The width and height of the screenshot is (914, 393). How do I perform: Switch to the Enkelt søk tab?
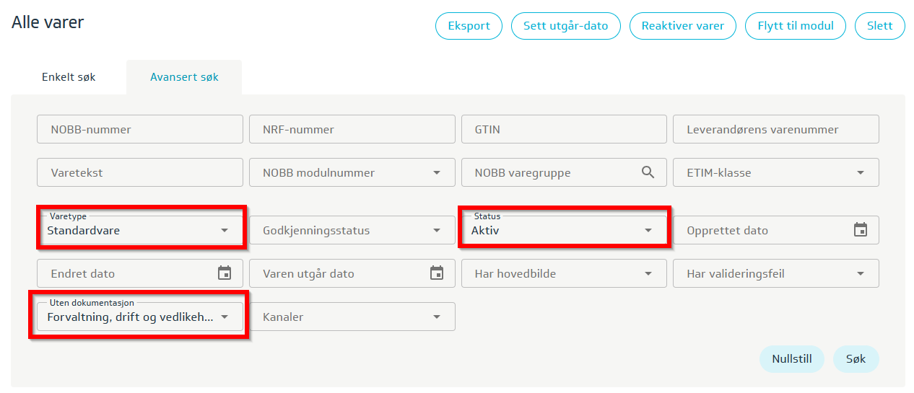(69, 77)
